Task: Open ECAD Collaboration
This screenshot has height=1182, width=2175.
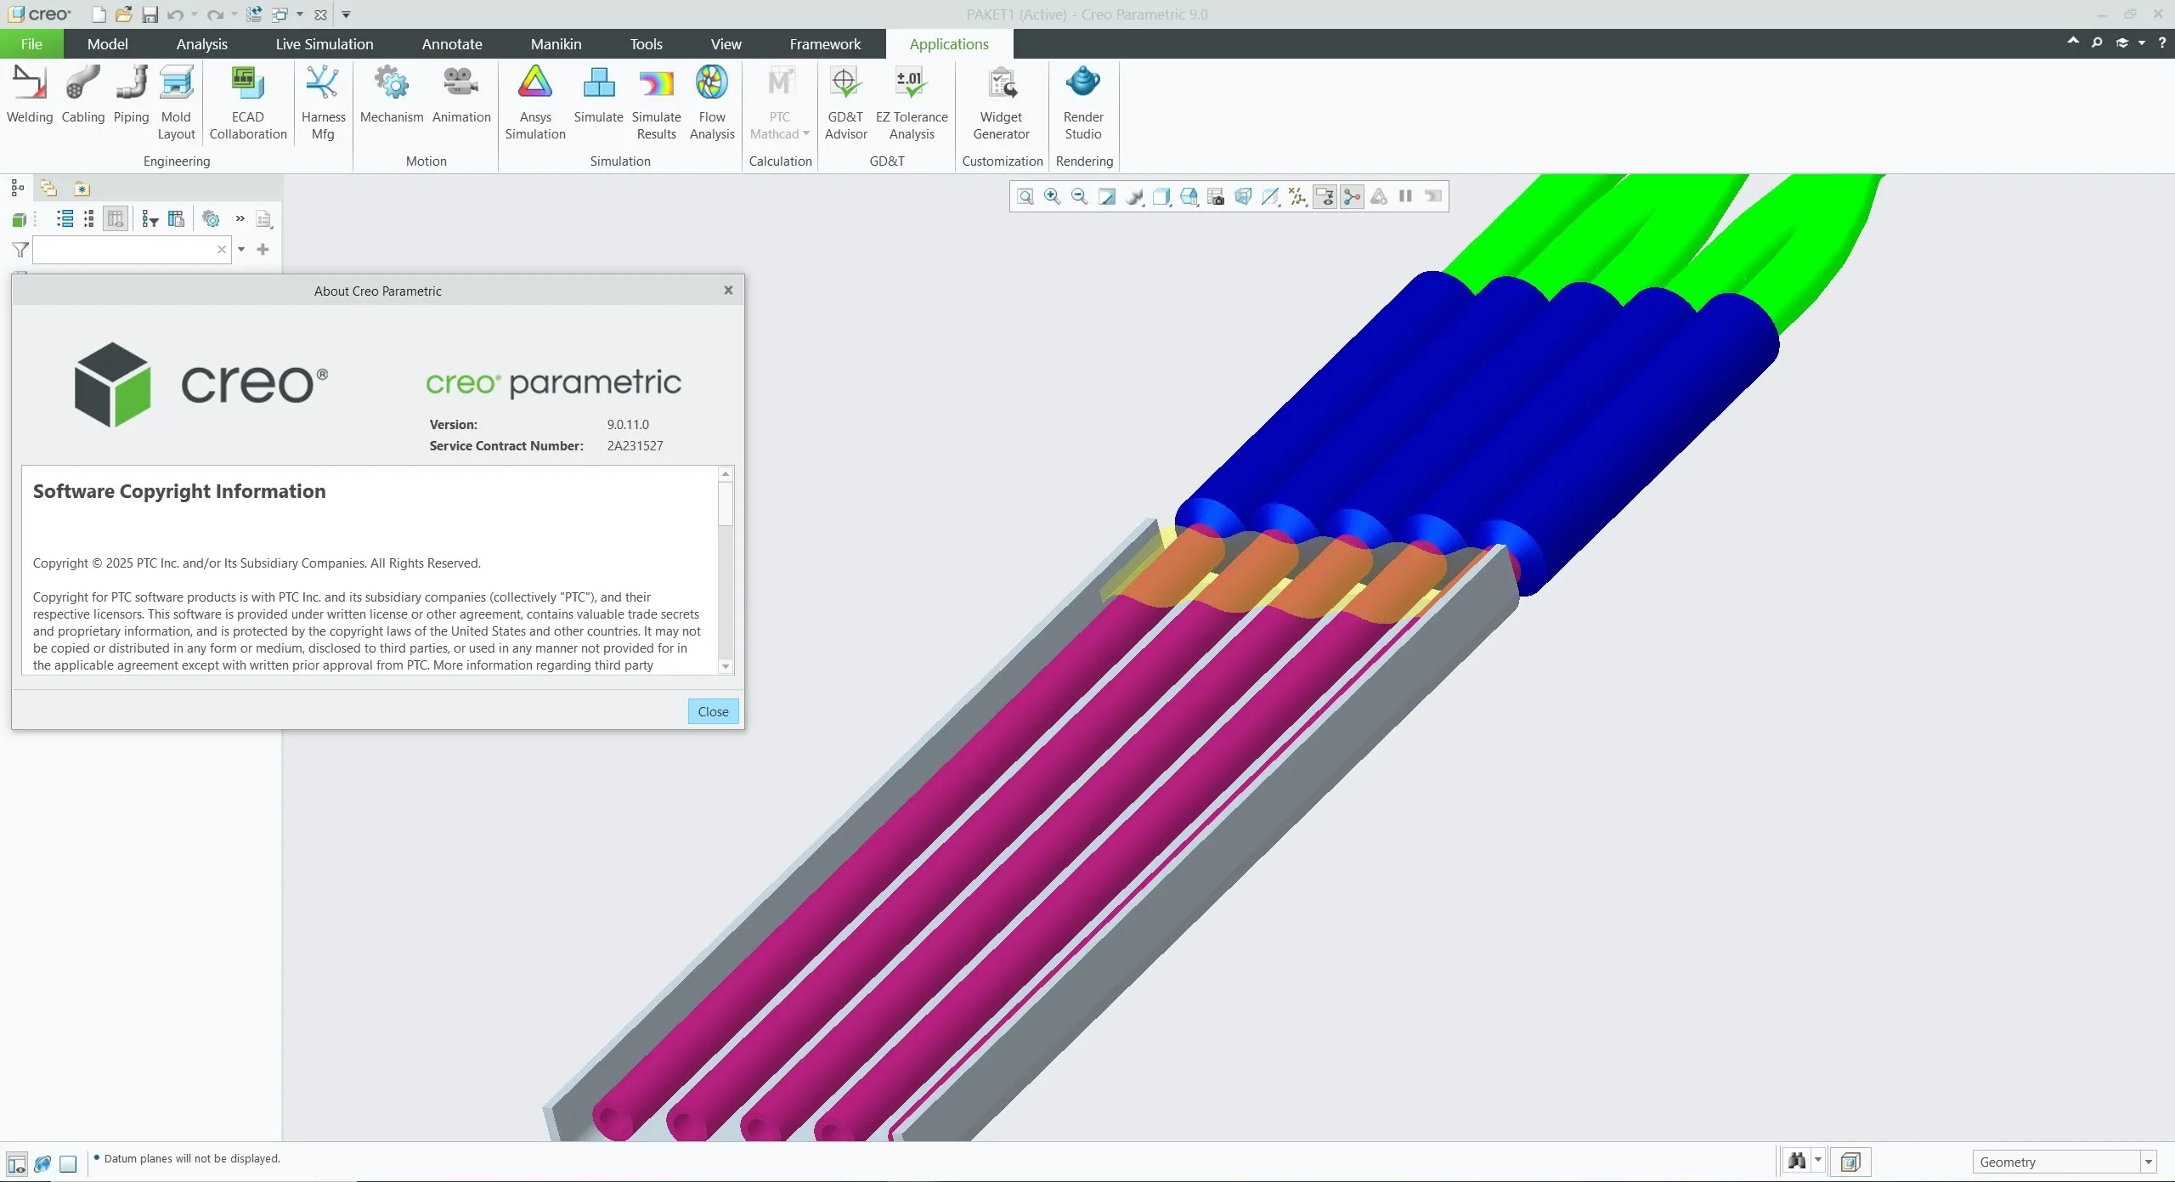Action: 248,103
